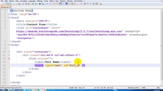Click 'Ln : 14' in status bar

coord(97,88)
